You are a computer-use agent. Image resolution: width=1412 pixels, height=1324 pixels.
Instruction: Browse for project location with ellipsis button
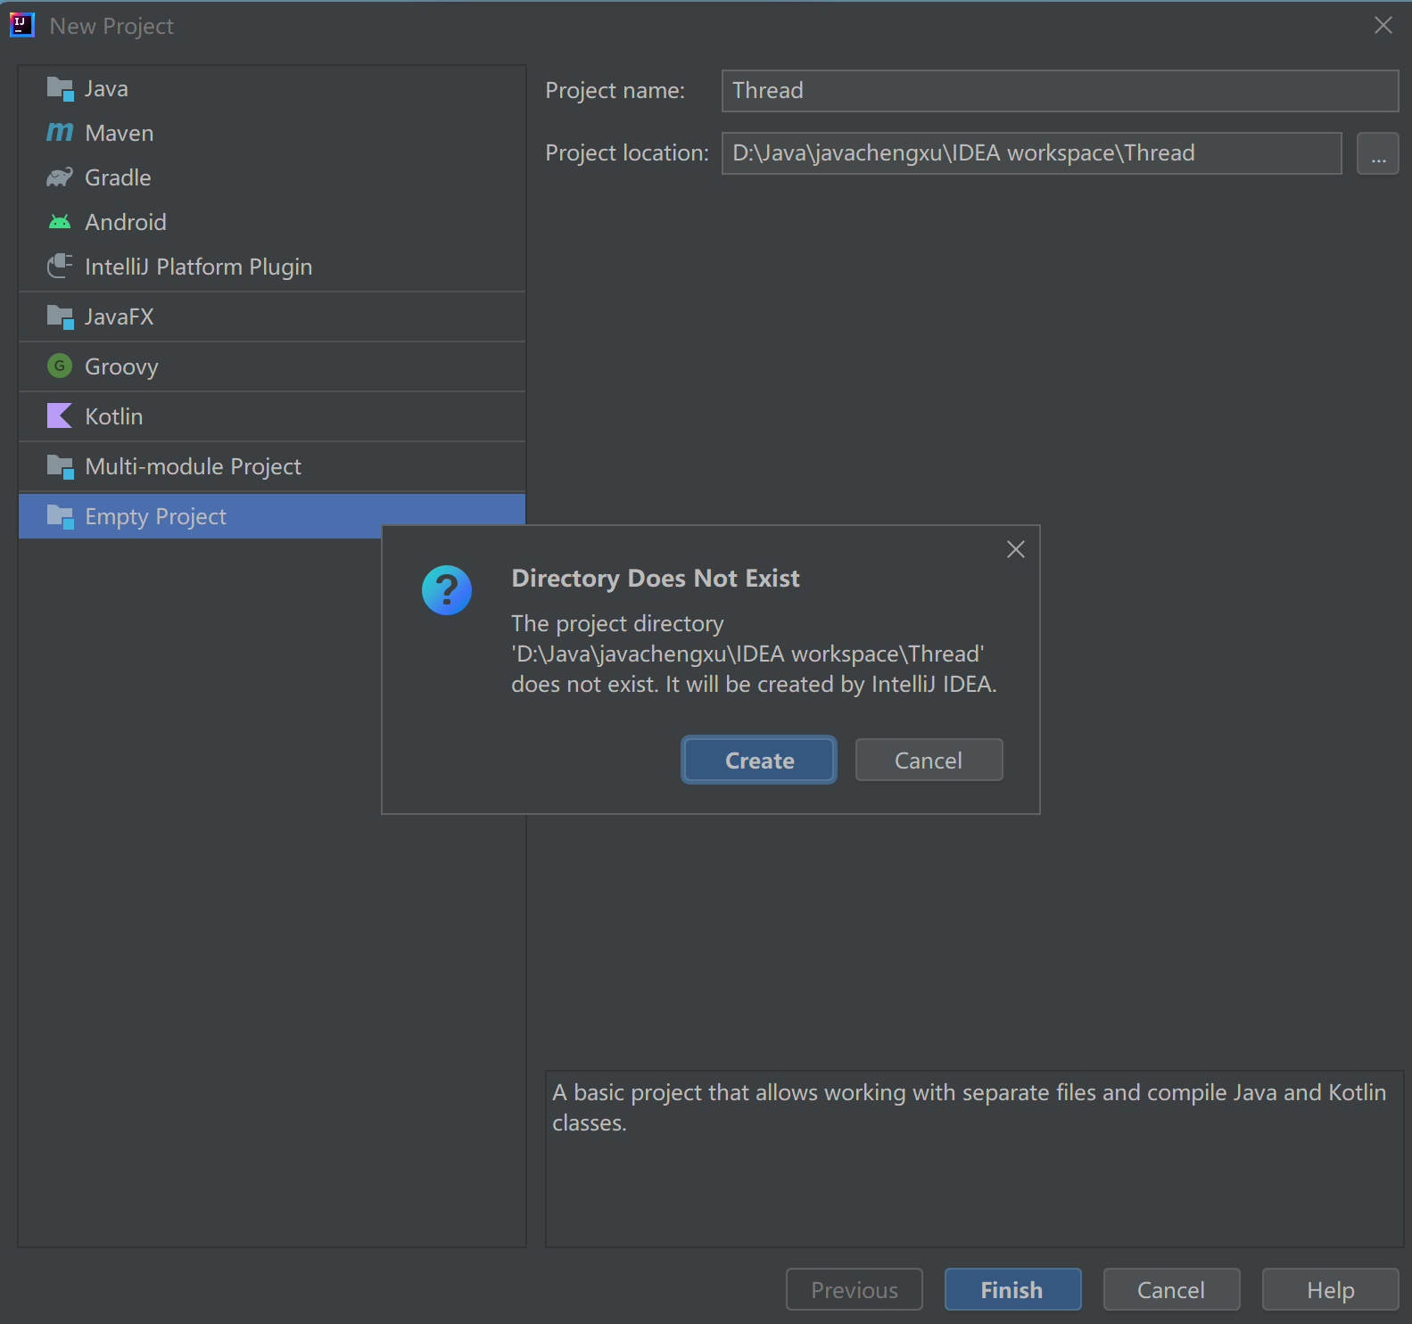1377,153
